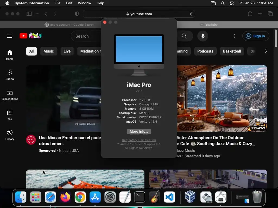Click the Sign in button
Viewport: 278px width, 208px height.
[256, 36]
